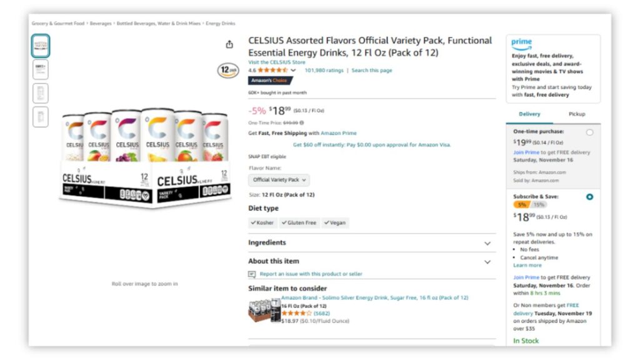The image size is (640, 360).
Task: Click the star rating stars
Action: [272, 70]
